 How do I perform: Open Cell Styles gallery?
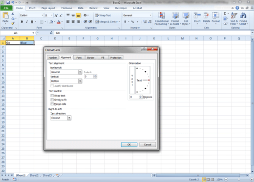(x=186, y=19)
